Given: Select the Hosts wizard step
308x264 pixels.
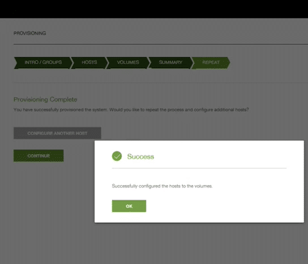Looking at the screenshot, I should click(x=89, y=62).
